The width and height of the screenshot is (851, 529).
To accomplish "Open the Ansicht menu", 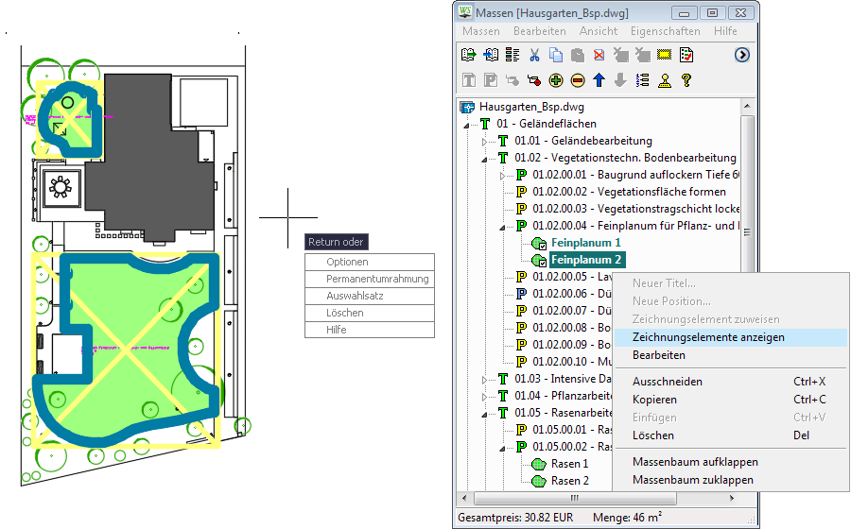I will (598, 31).
